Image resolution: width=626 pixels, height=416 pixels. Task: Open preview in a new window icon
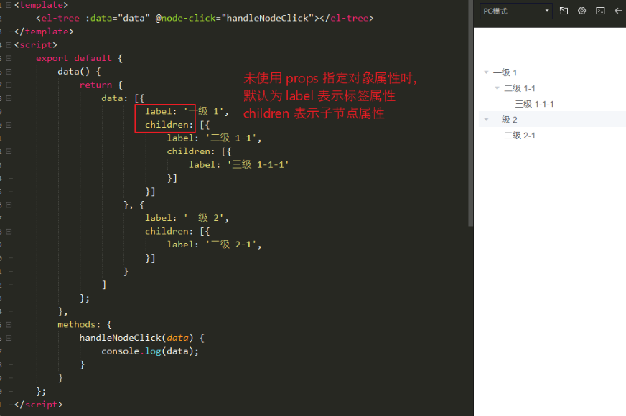click(x=564, y=11)
